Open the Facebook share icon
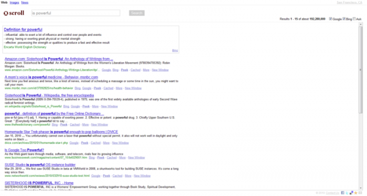This screenshot has width=367, height=196. click(342, 193)
